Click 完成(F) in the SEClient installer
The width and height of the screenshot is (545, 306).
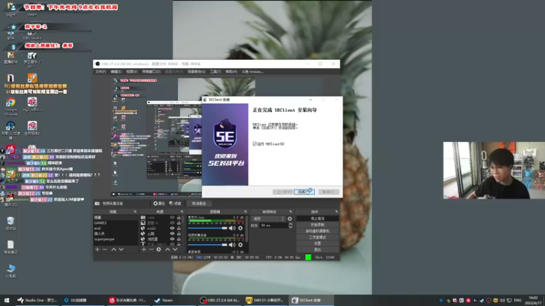[304, 192]
